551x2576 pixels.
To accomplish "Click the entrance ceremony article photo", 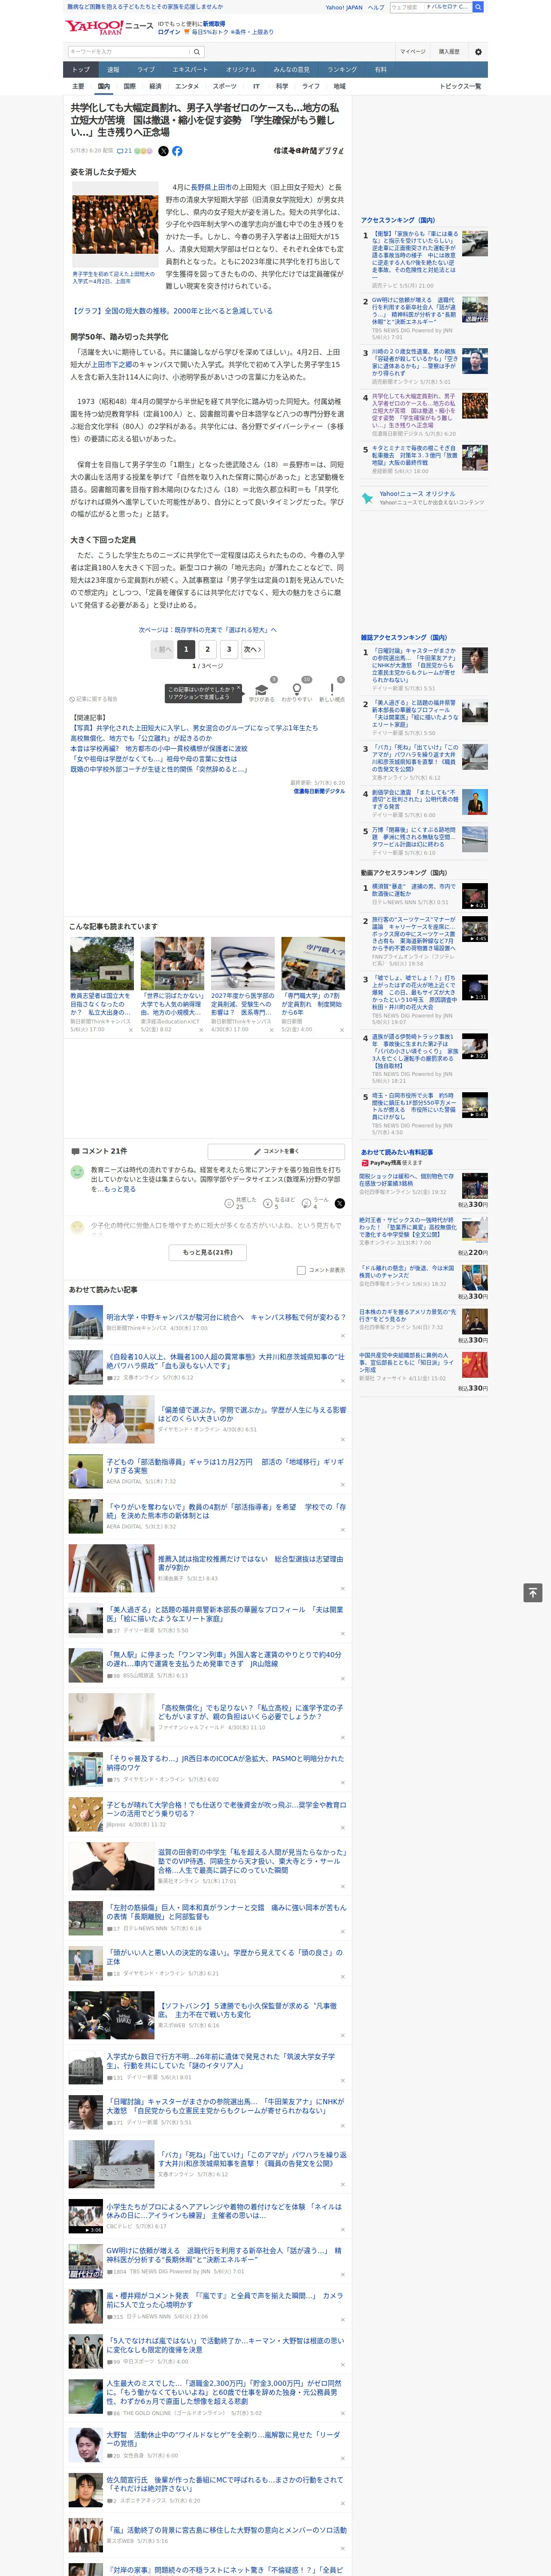I will (x=114, y=225).
